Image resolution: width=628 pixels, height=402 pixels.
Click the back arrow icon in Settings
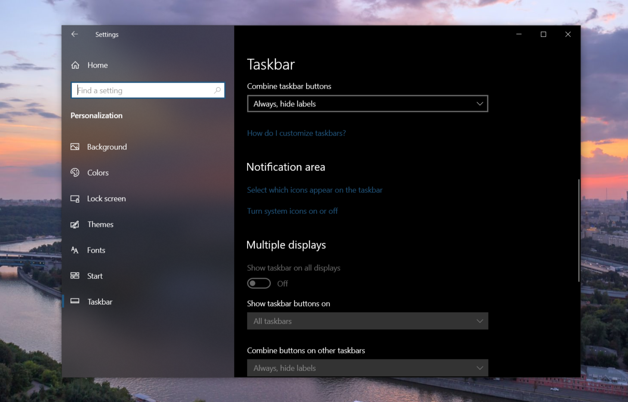click(x=75, y=34)
